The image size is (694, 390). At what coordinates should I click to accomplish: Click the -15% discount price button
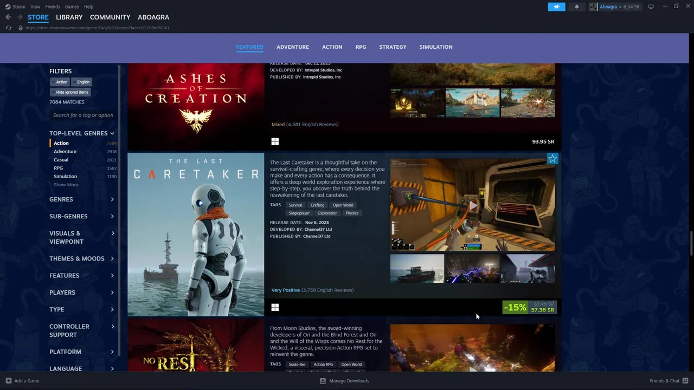(x=529, y=308)
